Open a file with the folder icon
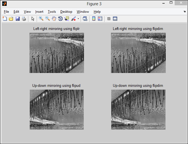Viewport: 188px width, 144px height. pyautogui.click(x=11, y=19)
